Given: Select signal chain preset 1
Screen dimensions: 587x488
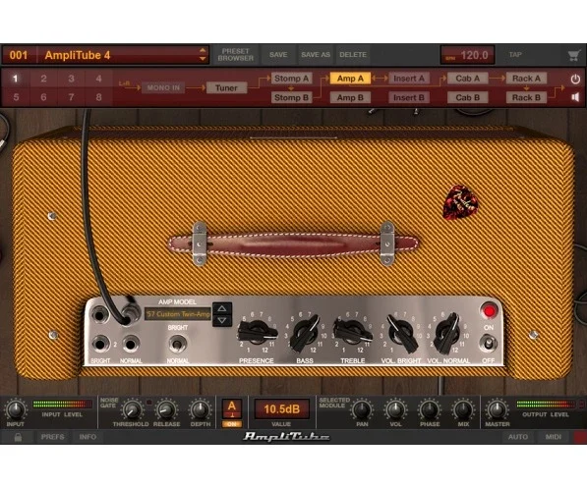Looking at the screenshot, I should pyautogui.click(x=16, y=79).
